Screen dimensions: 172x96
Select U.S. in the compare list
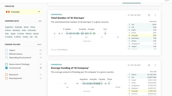tap(36, 37)
